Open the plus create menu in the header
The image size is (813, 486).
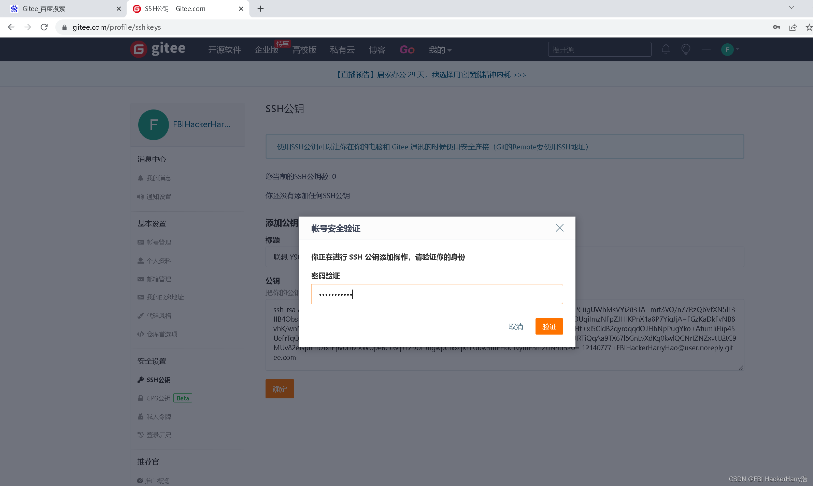click(706, 49)
